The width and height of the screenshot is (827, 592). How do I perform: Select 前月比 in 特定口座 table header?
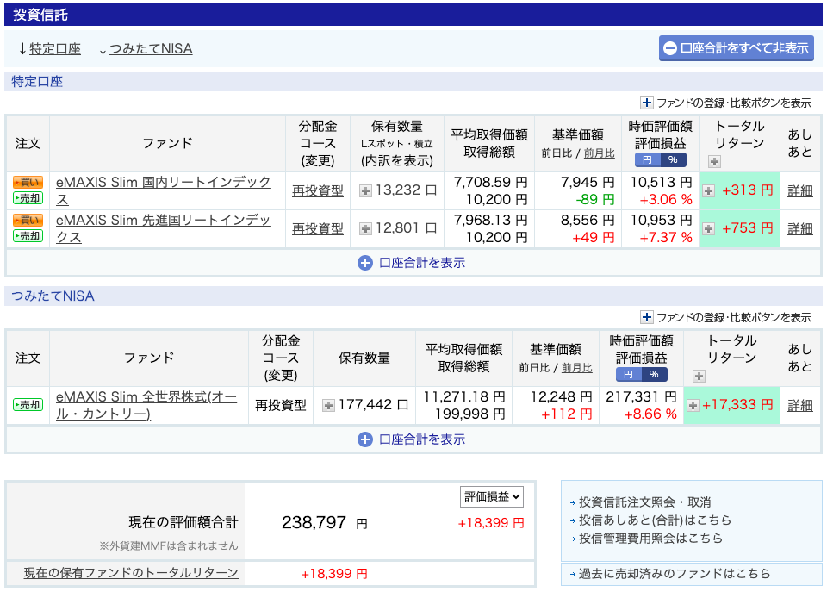[x=600, y=153]
